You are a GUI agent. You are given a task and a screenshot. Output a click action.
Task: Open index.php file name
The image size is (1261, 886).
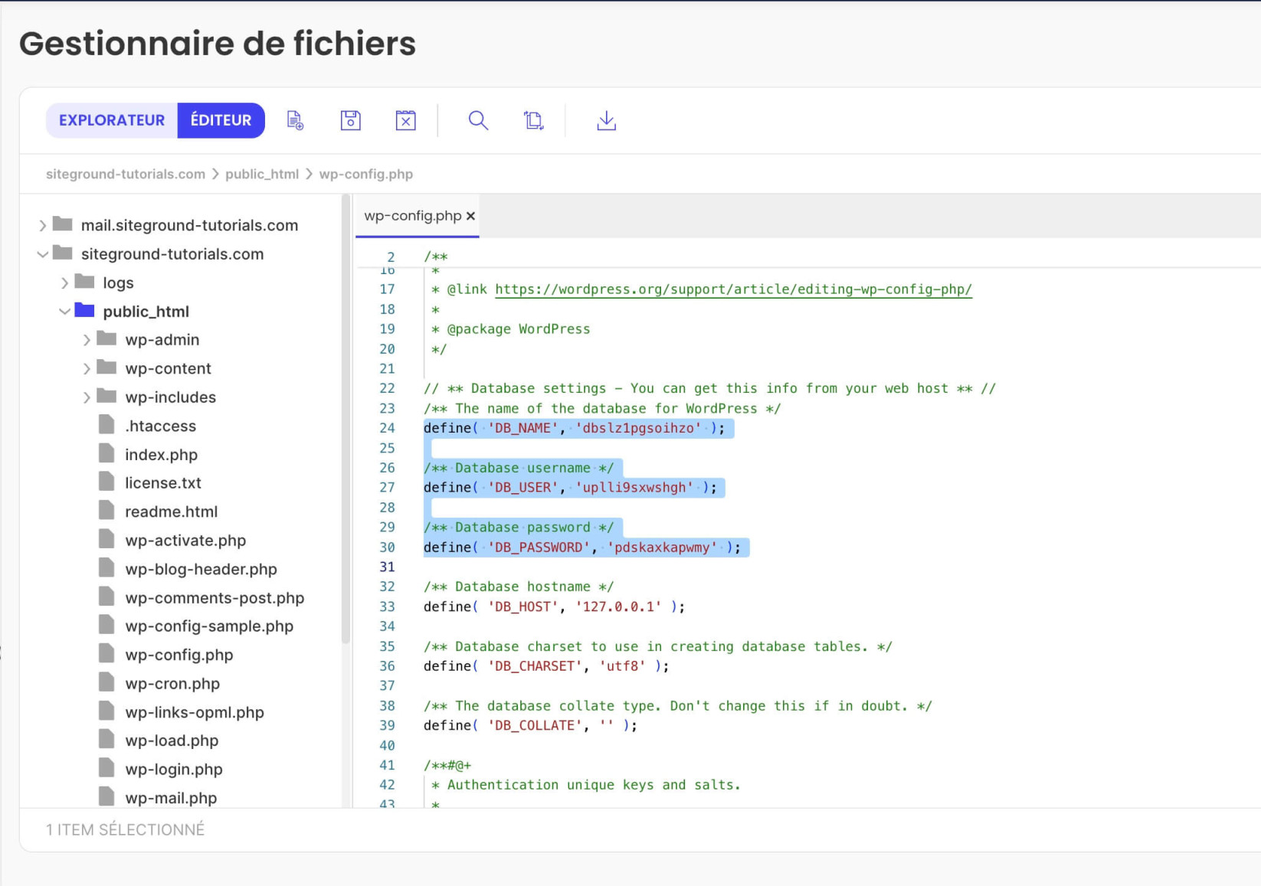click(162, 455)
